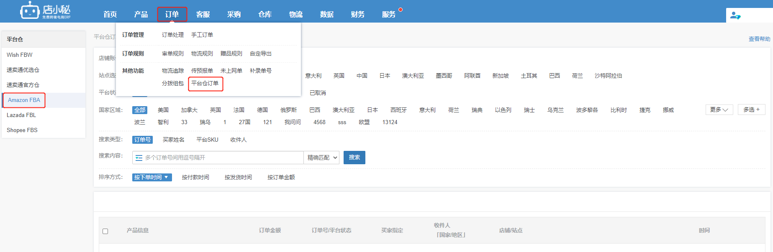Click the list icon in search field
The width and height of the screenshot is (773, 252).
pyautogui.click(x=139, y=158)
